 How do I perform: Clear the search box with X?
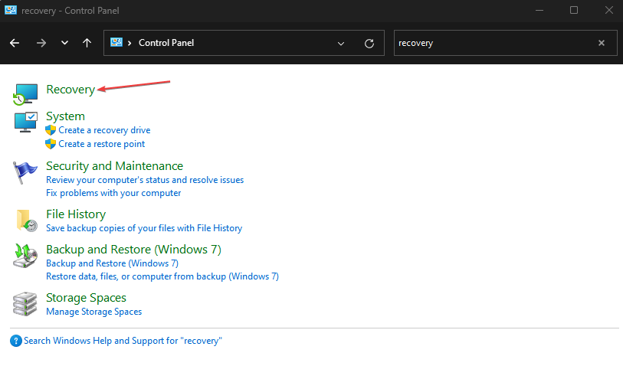[x=602, y=43]
